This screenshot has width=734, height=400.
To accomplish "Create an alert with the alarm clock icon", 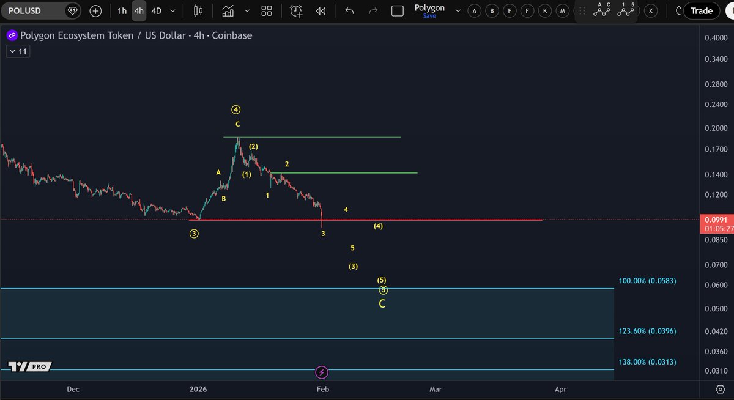I will tap(296, 11).
